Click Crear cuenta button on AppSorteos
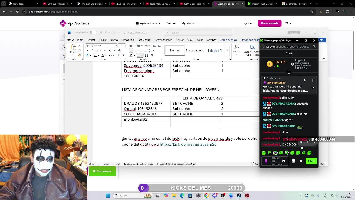Image resolution: width=355 pixels, height=200 pixels. (270, 23)
